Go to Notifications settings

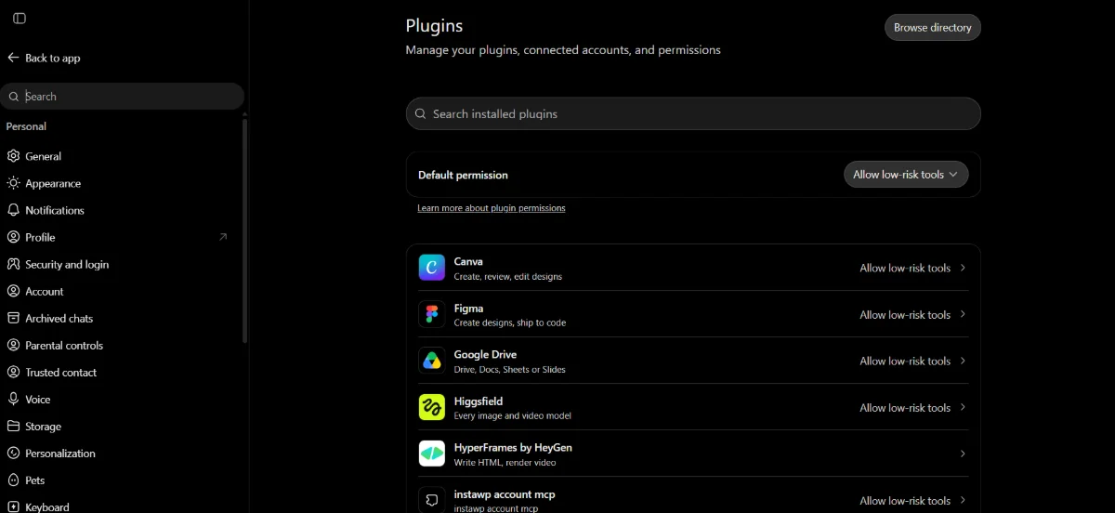[x=121, y=210]
